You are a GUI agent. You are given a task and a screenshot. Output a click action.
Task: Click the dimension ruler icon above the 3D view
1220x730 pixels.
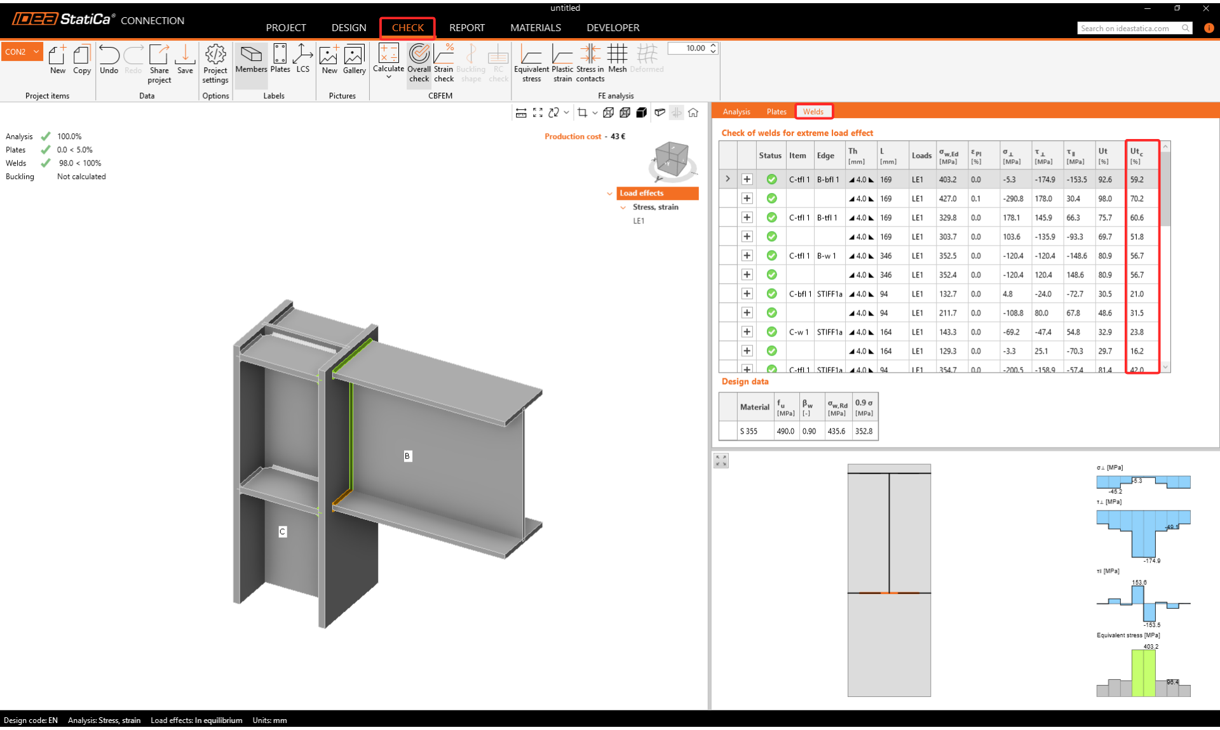(x=521, y=112)
